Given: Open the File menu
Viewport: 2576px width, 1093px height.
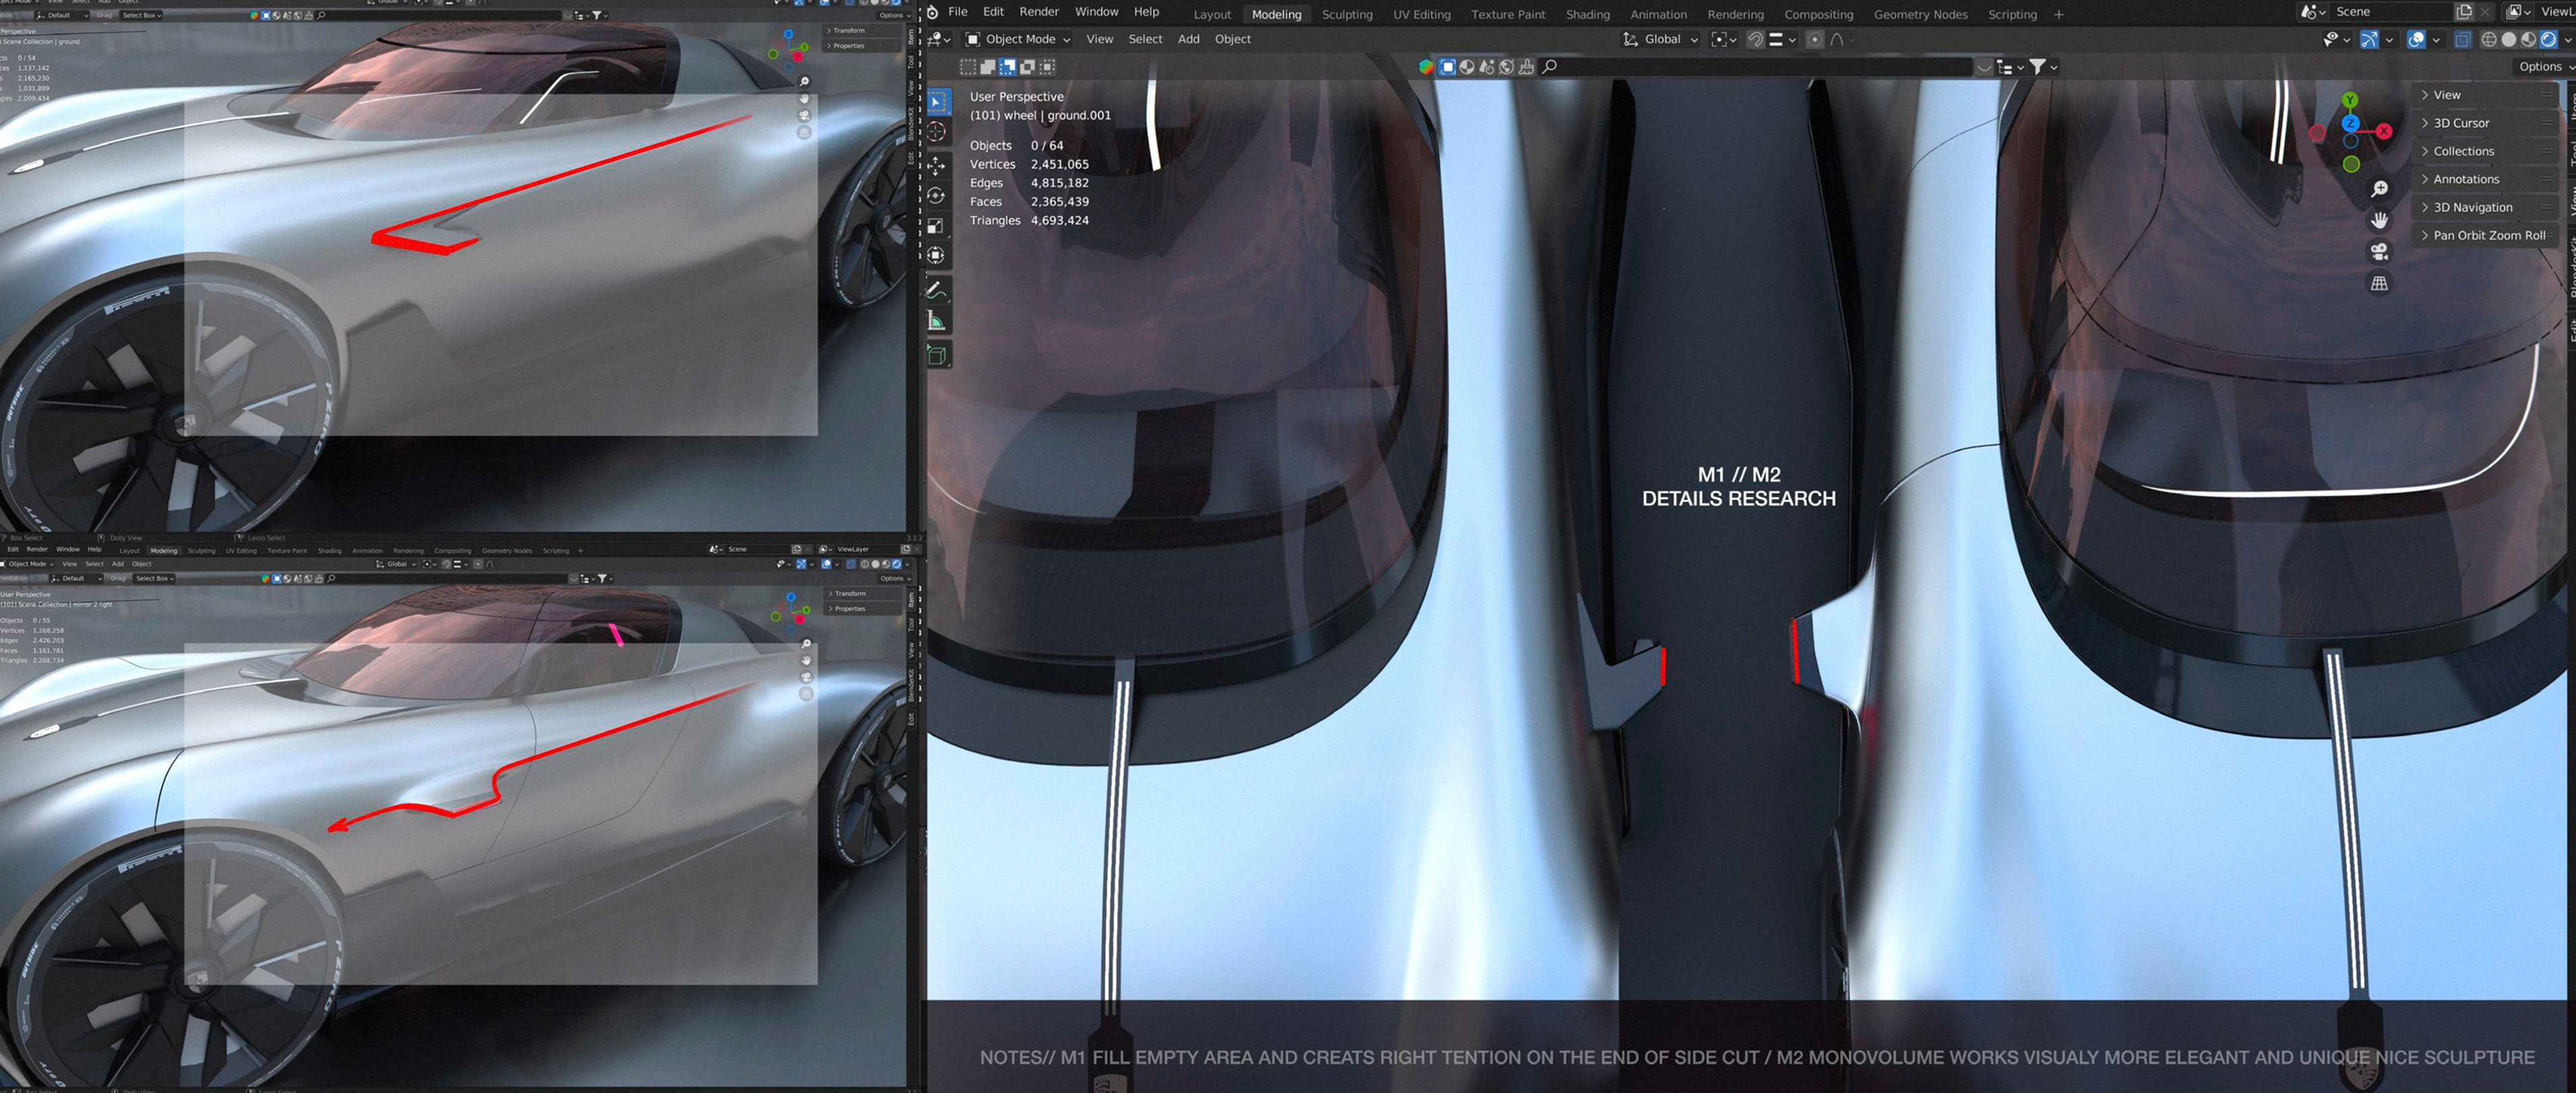Looking at the screenshot, I should click(x=957, y=12).
